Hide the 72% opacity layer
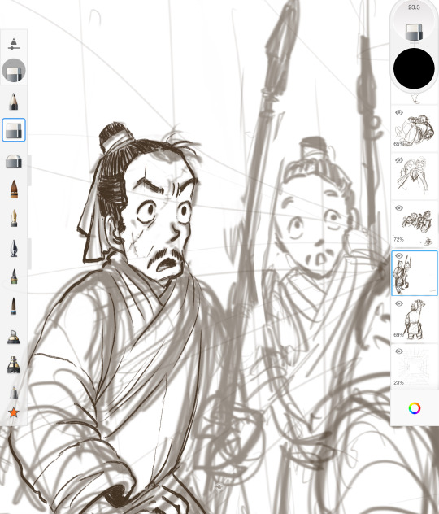The height and width of the screenshot is (514, 439). (398, 208)
